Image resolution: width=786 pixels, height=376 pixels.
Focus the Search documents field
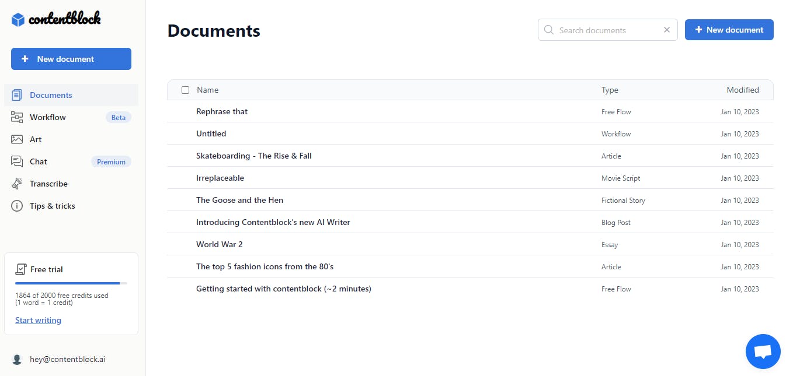pyautogui.click(x=607, y=30)
